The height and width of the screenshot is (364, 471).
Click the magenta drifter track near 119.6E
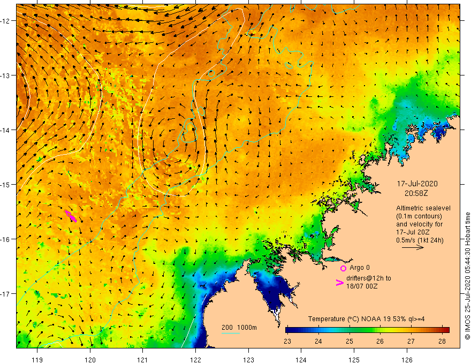71,216
